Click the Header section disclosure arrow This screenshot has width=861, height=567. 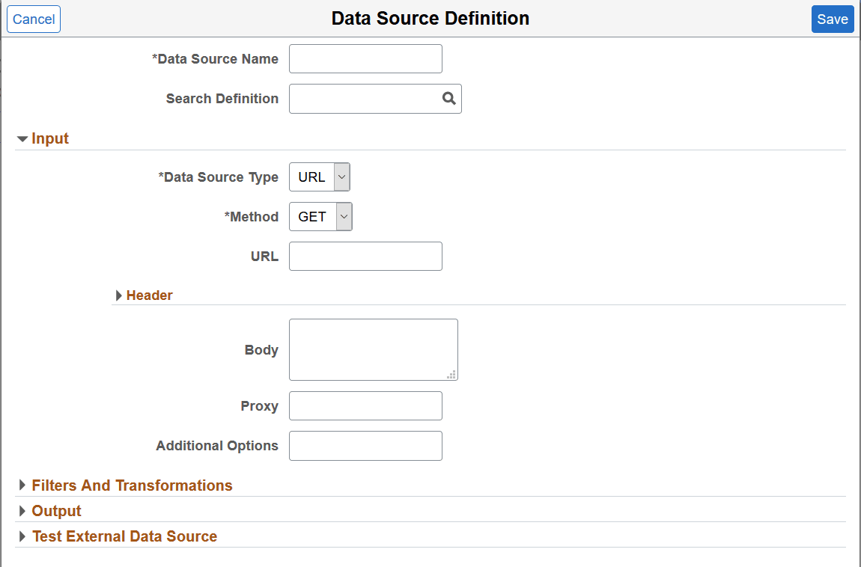119,295
